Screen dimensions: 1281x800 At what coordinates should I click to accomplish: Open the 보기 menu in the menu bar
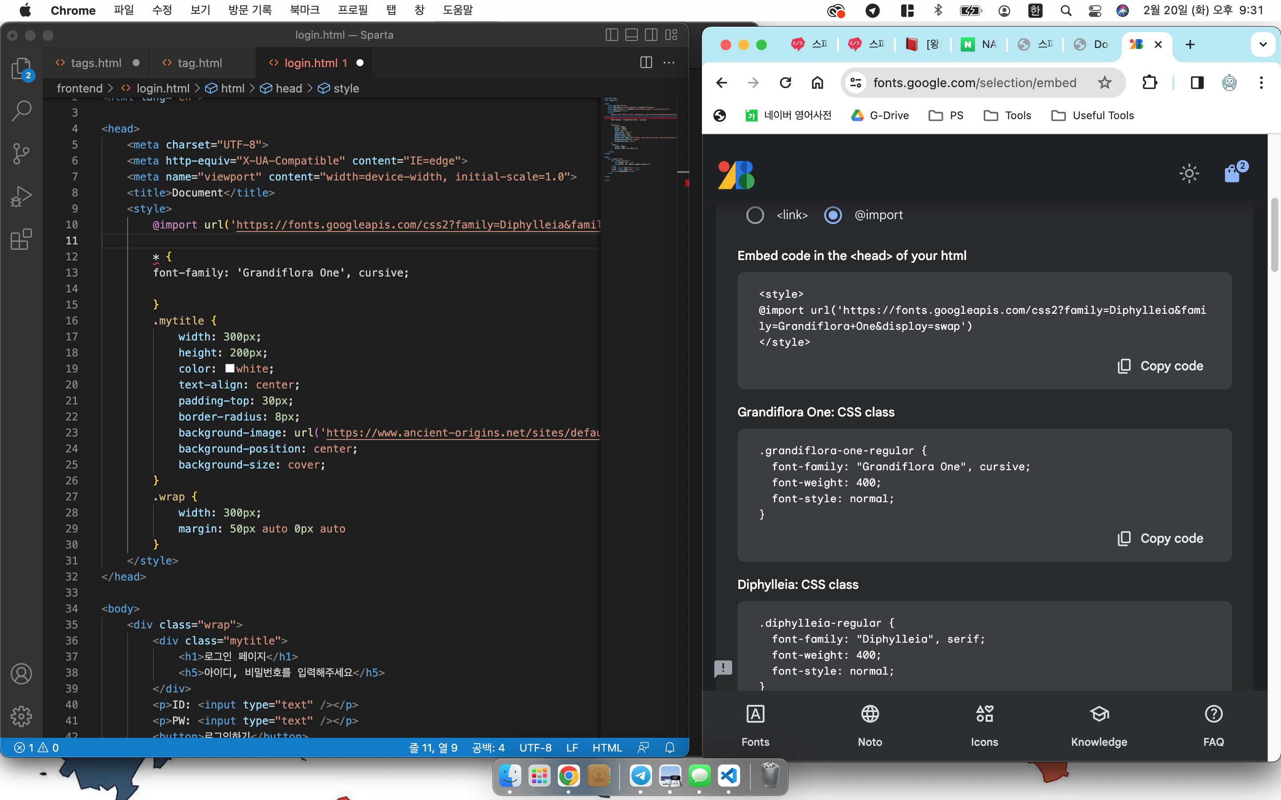[201, 11]
